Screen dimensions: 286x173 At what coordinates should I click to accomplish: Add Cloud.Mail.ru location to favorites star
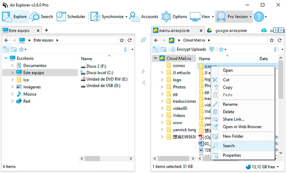click(x=272, y=40)
